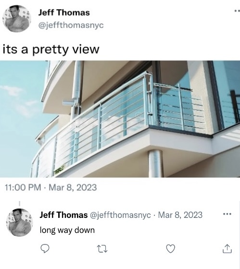Click the bold Jeff Thomas name in the reply
This screenshot has height=269, width=240.
(63, 215)
